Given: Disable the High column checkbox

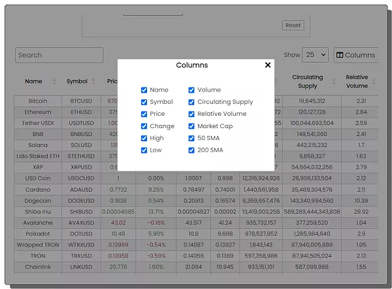Looking at the screenshot, I should click(x=144, y=138).
